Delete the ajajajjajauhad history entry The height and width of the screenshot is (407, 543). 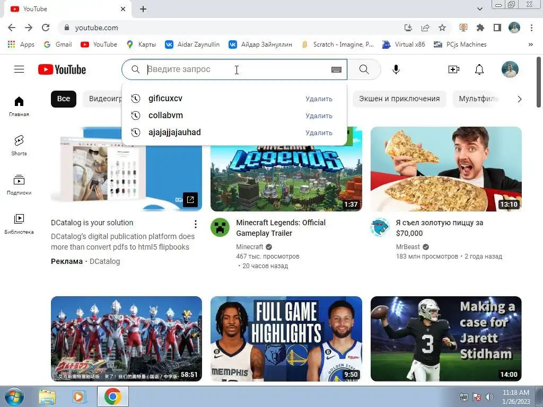(319, 132)
